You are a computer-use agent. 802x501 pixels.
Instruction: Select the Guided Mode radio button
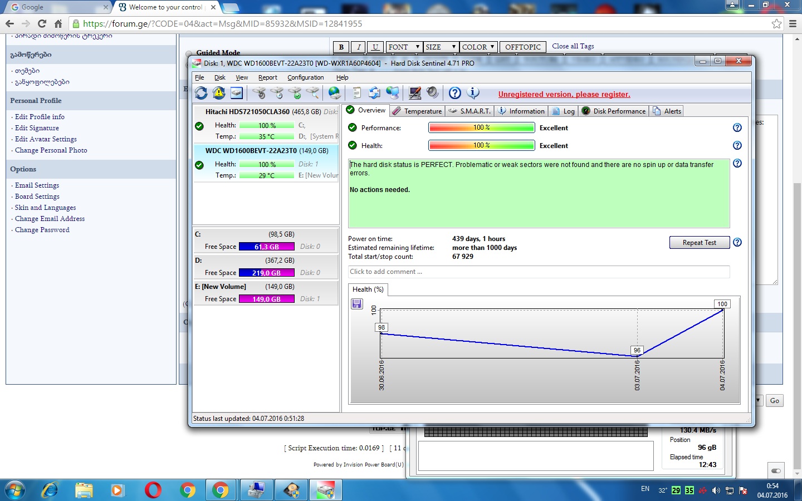click(x=189, y=53)
